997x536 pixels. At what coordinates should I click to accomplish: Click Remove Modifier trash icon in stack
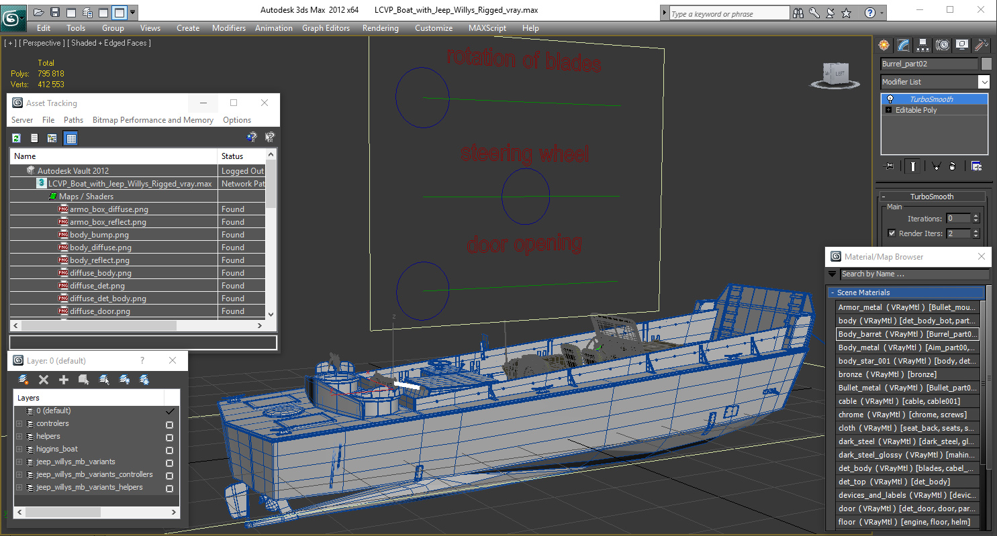[953, 166]
